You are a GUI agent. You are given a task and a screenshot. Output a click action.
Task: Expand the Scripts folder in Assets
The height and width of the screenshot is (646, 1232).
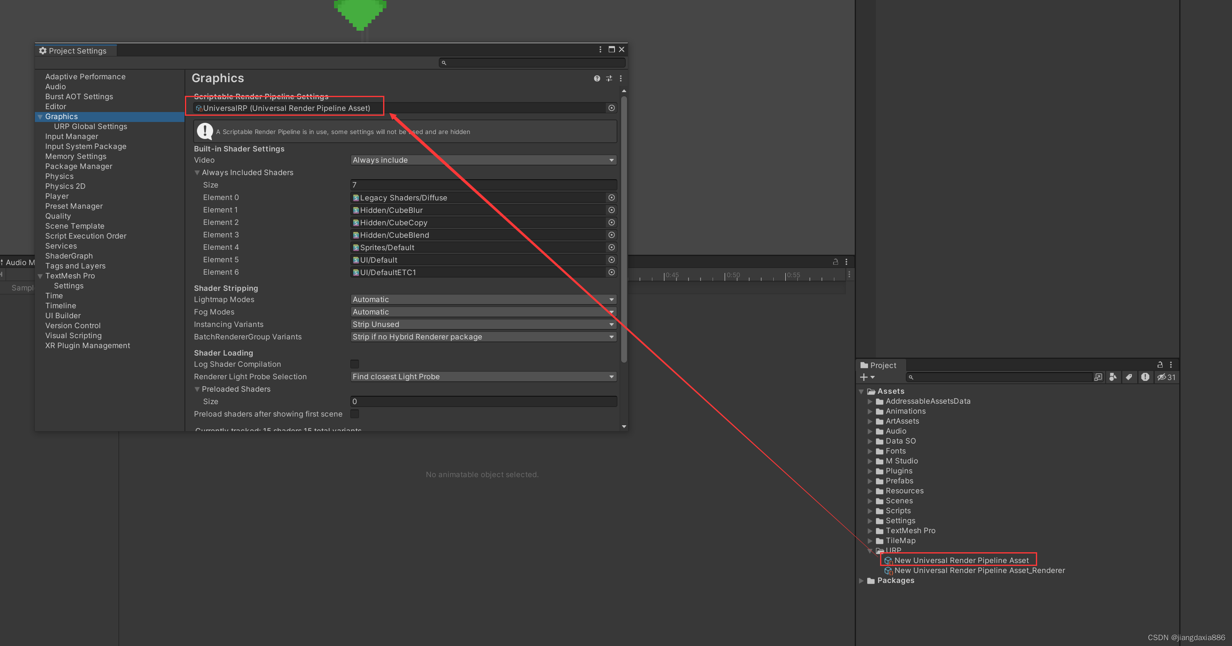tap(870, 510)
